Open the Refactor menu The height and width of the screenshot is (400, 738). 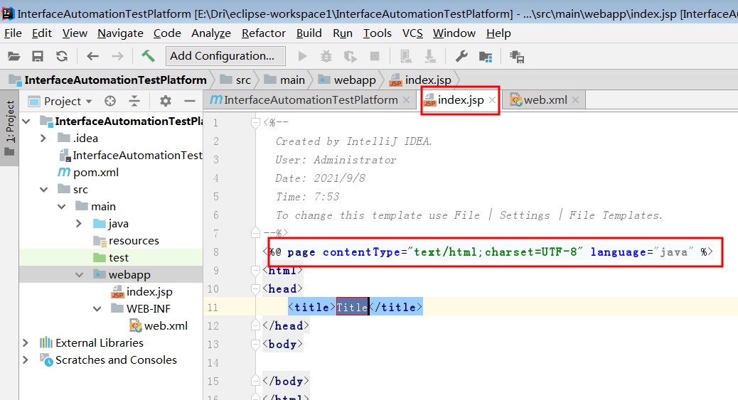pos(264,33)
